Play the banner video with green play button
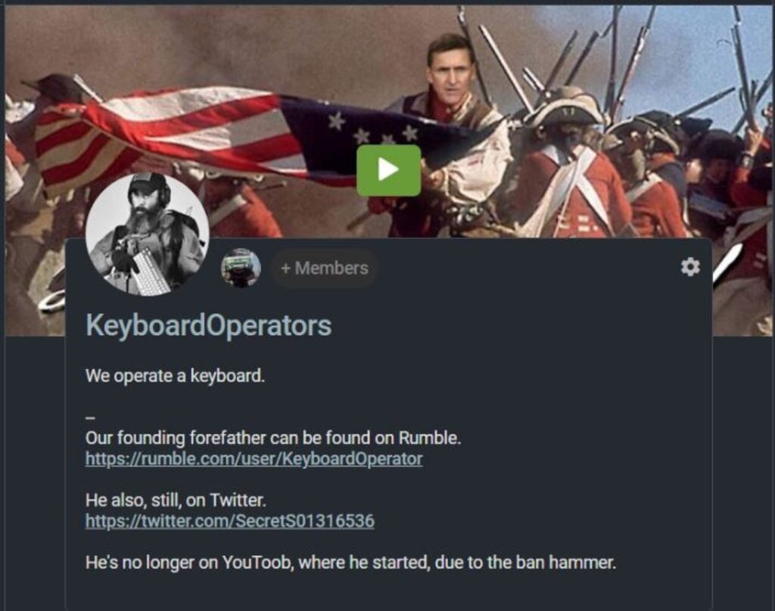Screen dimensions: 775x611 click(x=388, y=170)
